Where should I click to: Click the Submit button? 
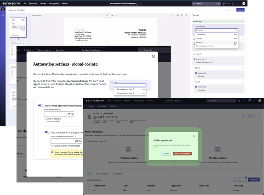(x=240, y=10)
